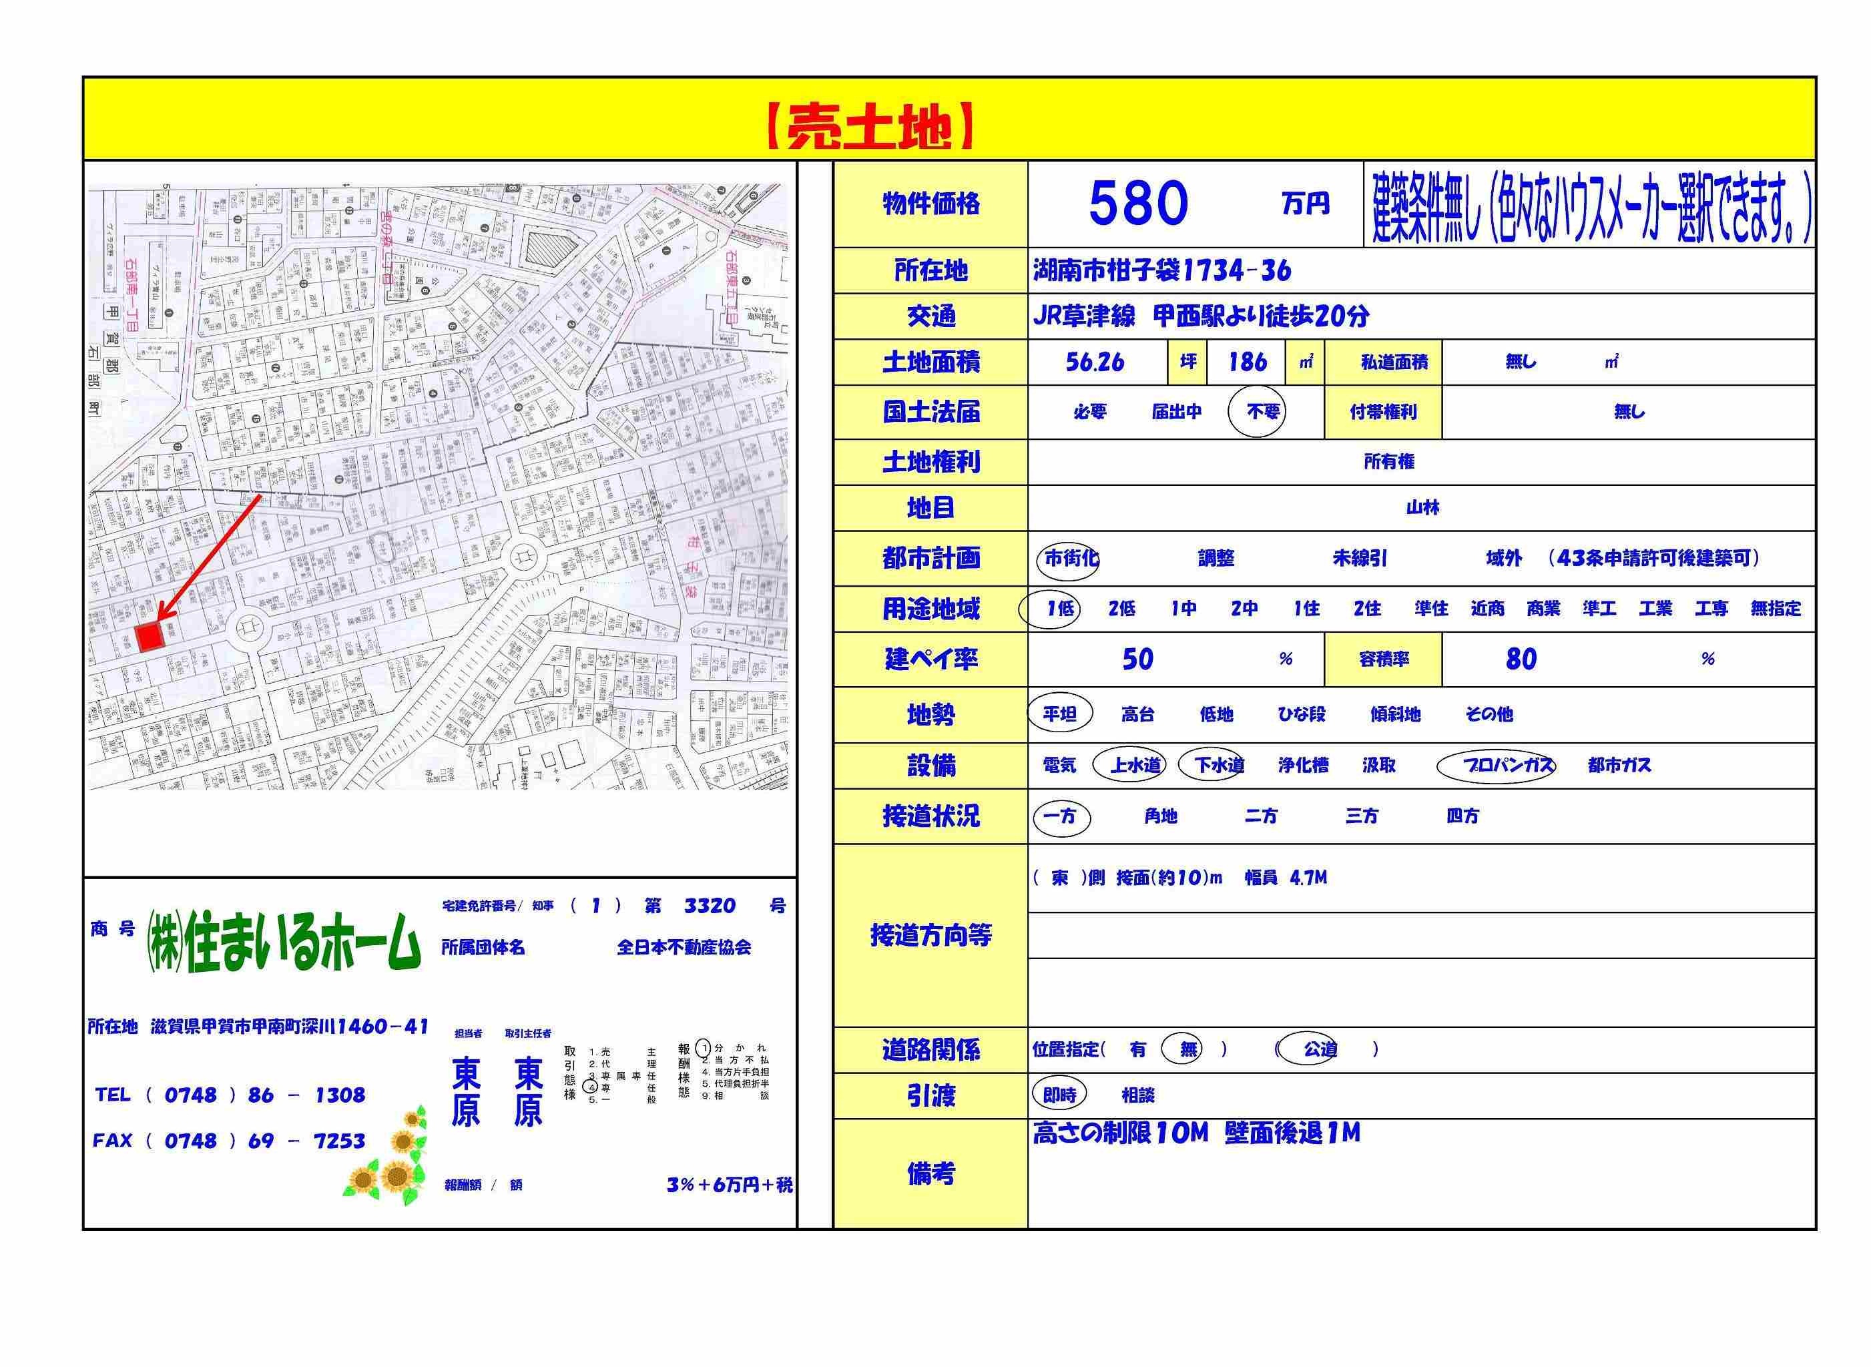Click the 高台 terrain option
The height and width of the screenshot is (1367, 1871).
(1138, 714)
